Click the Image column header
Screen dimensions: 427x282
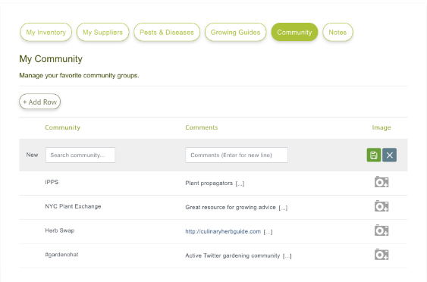coord(381,127)
